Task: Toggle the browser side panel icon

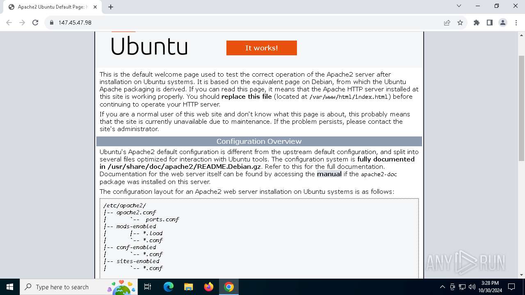Action: point(490,23)
